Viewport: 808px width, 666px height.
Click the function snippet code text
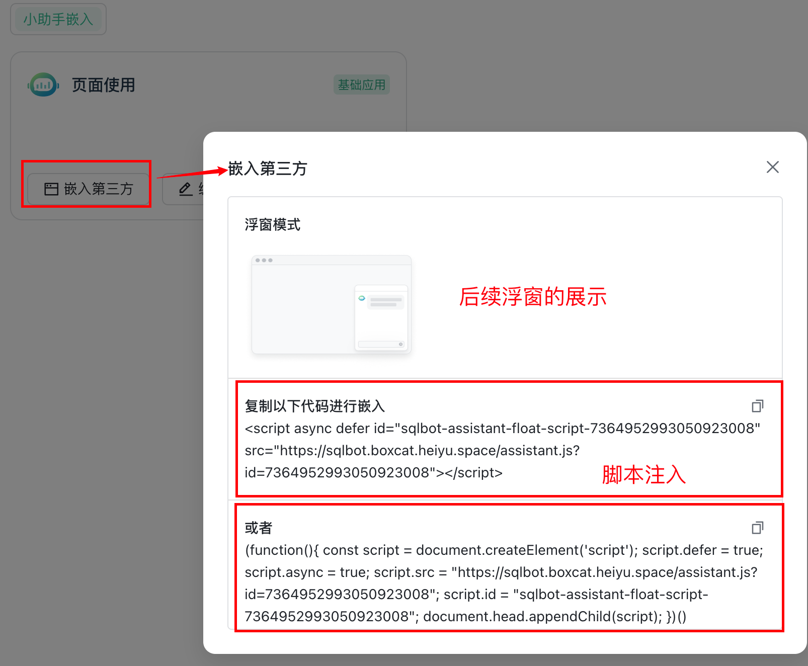pos(504,583)
